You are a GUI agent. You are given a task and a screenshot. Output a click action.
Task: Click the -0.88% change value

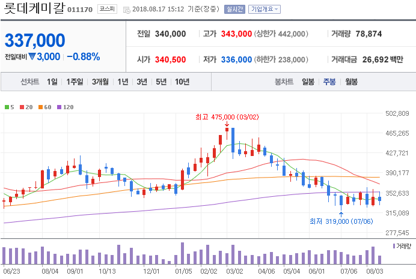84,56
